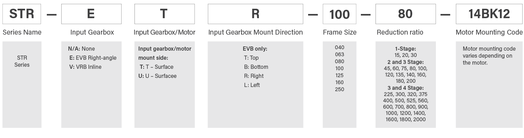Click the T input gearbox/motor code box
The height and width of the screenshot is (138, 524).
164,14
